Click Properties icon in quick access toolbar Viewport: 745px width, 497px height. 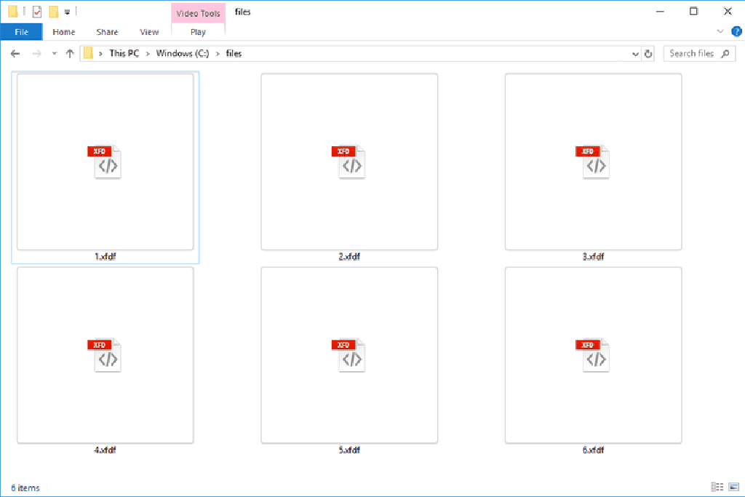tap(37, 12)
